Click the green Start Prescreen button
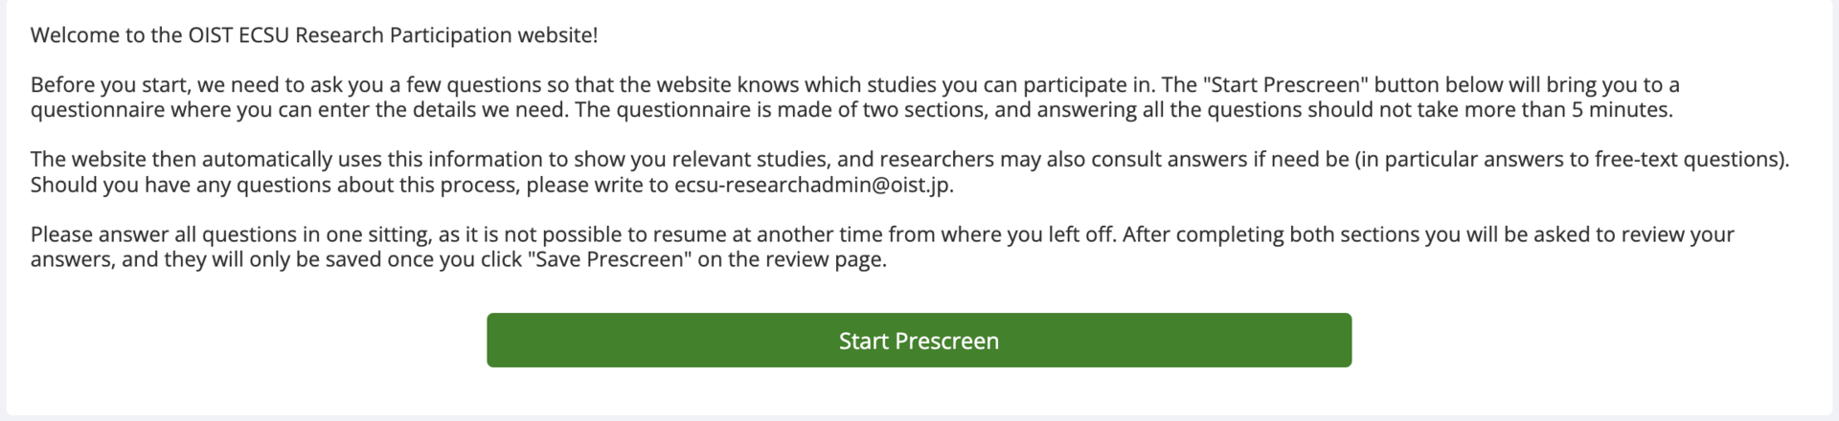The height and width of the screenshot is (421, 1839). point(919,341)
